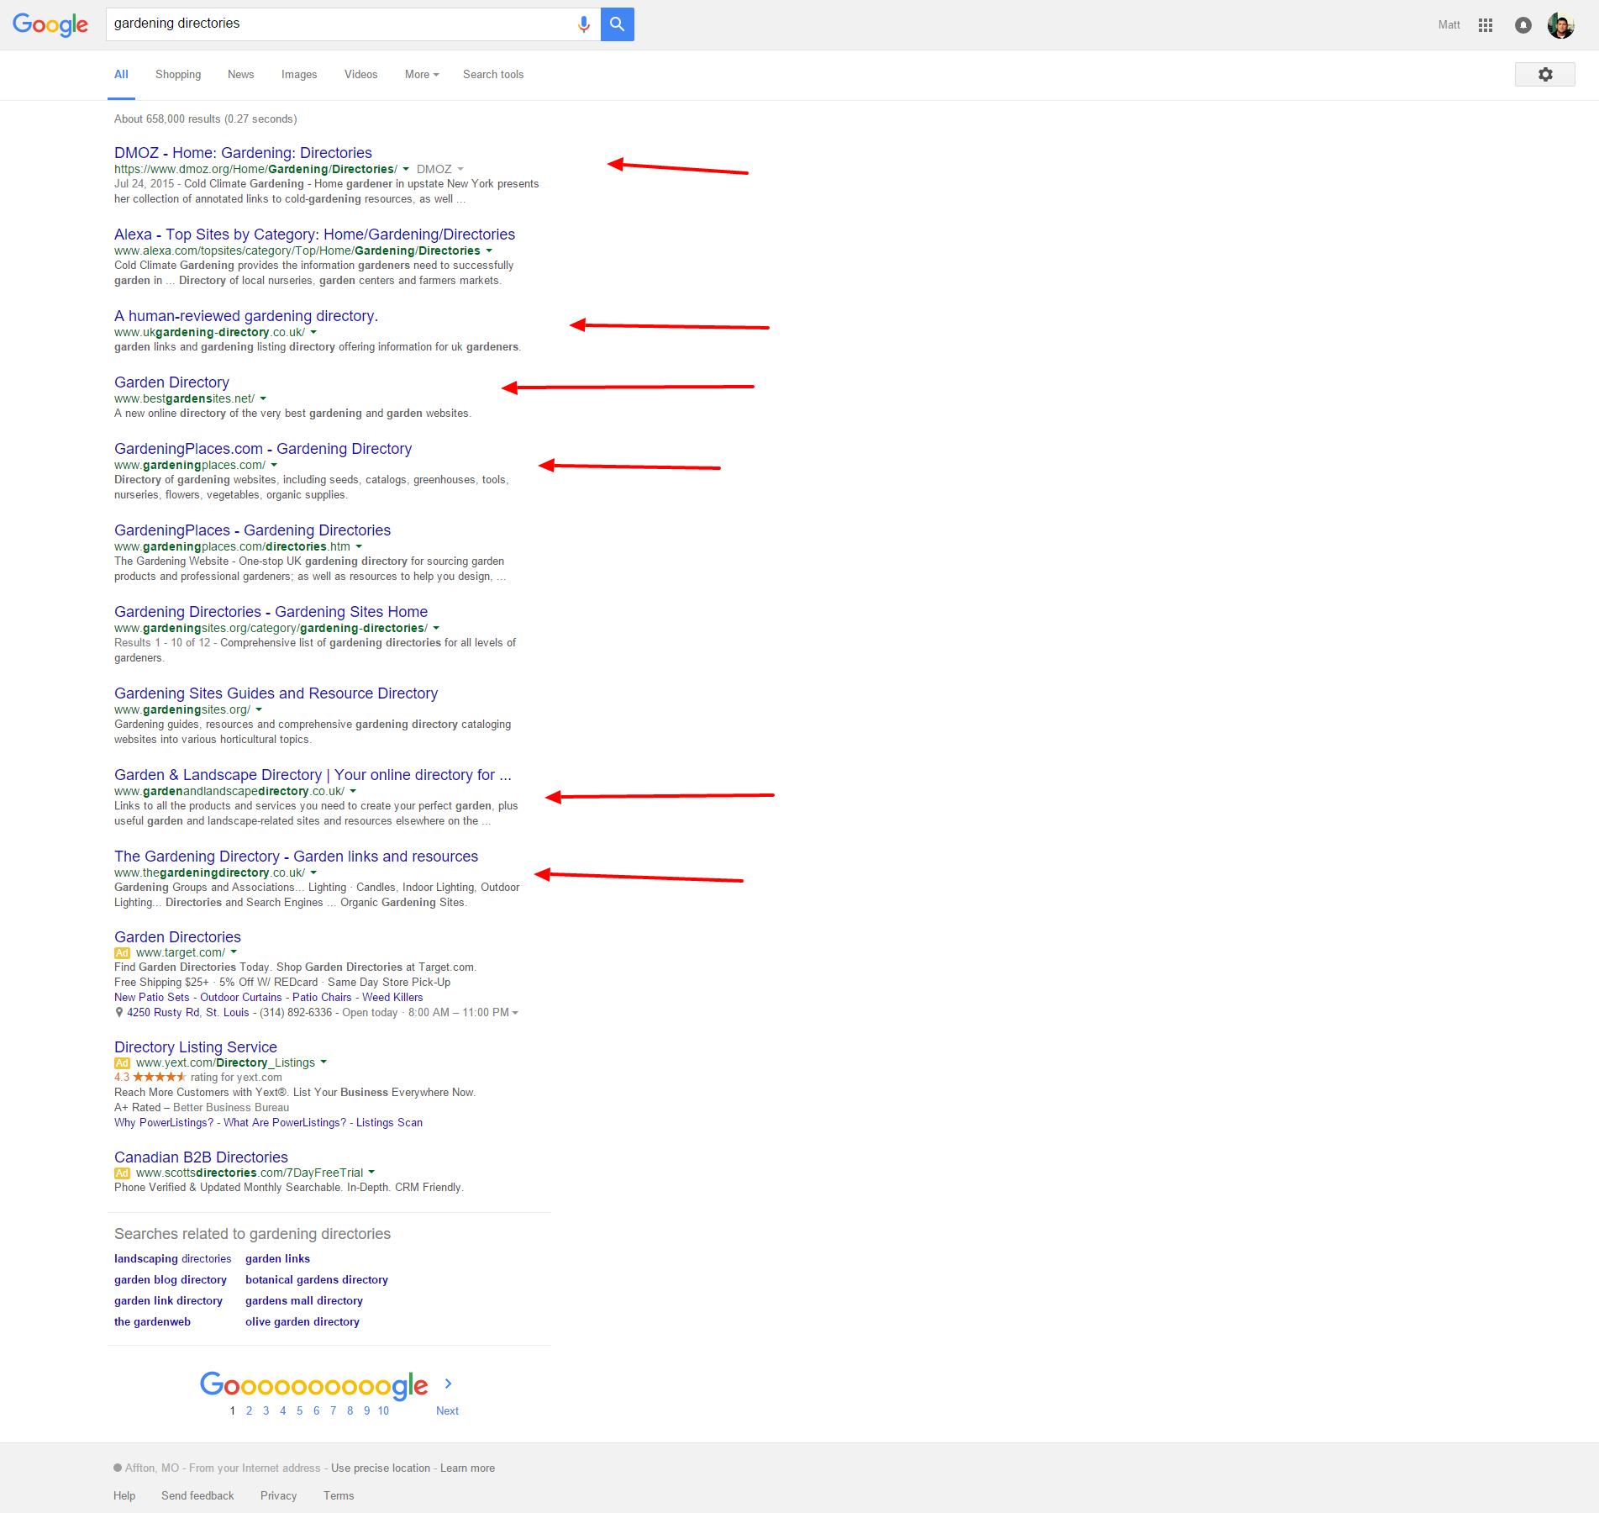Image resolution: width=1599 pixels, height=1513 pixels.
Task: Open Gardening Directories - Gardening Sites Home
Action: (271, 612)
